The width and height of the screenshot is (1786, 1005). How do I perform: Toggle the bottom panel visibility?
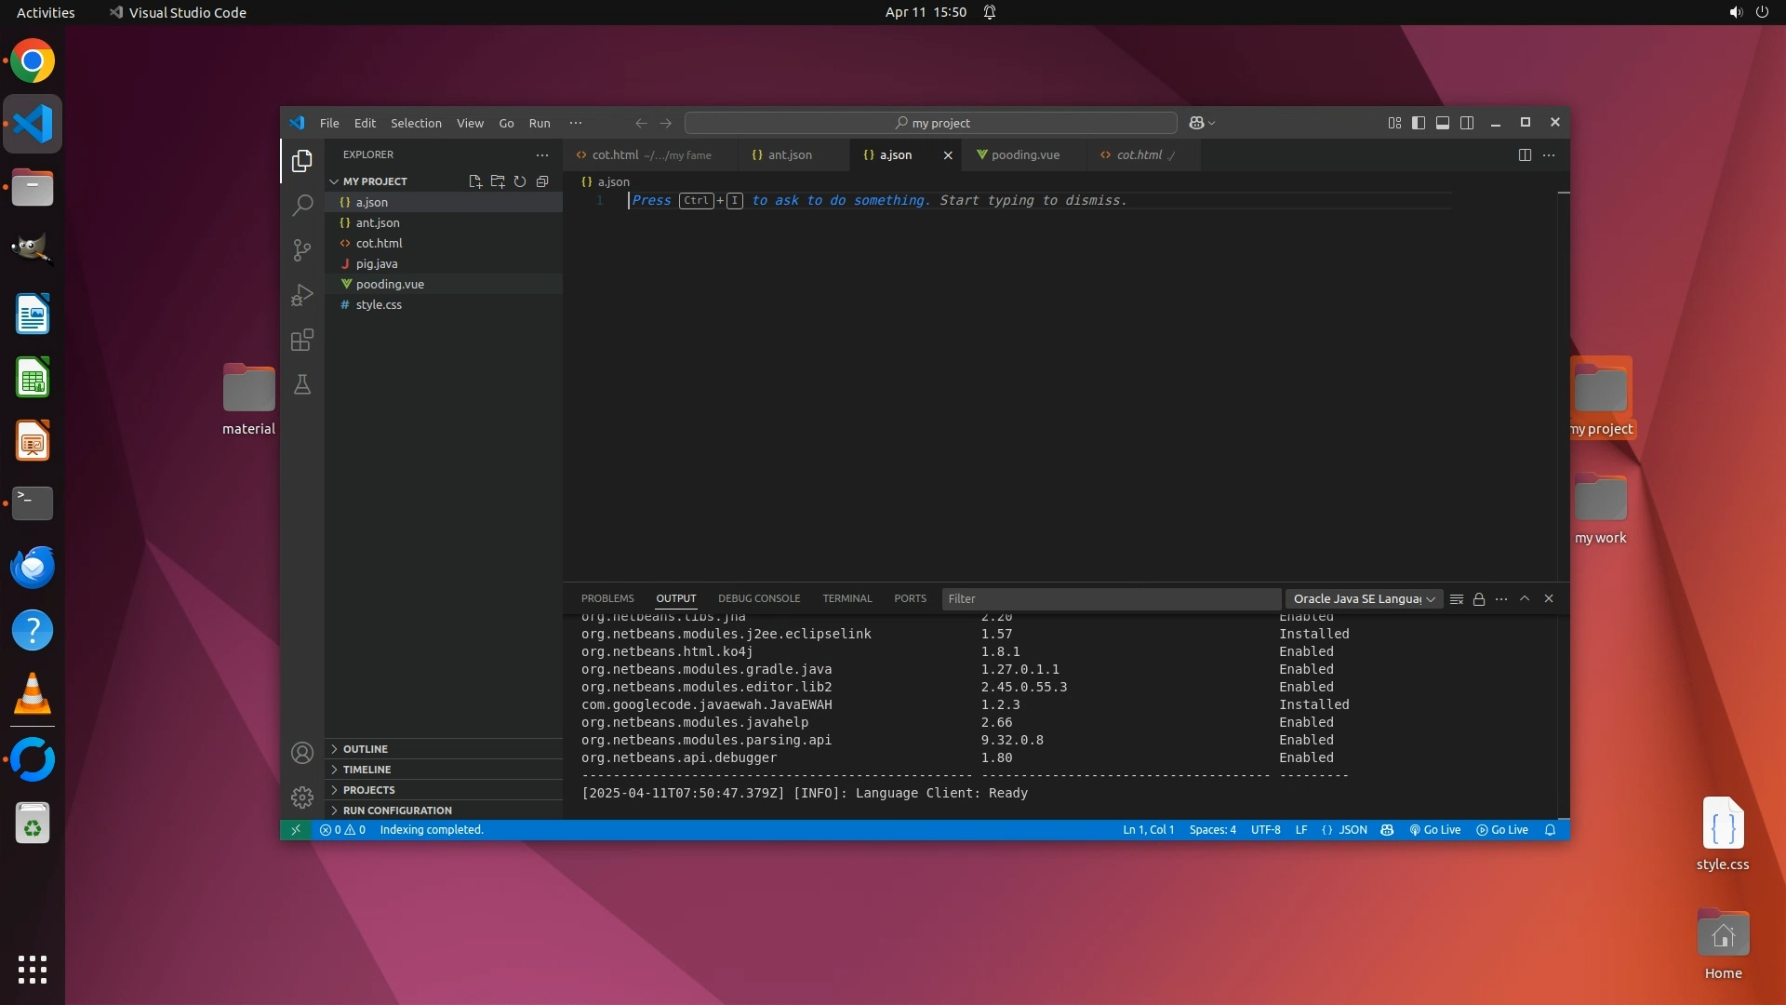pyautogui.click(x=1443, y=123)
